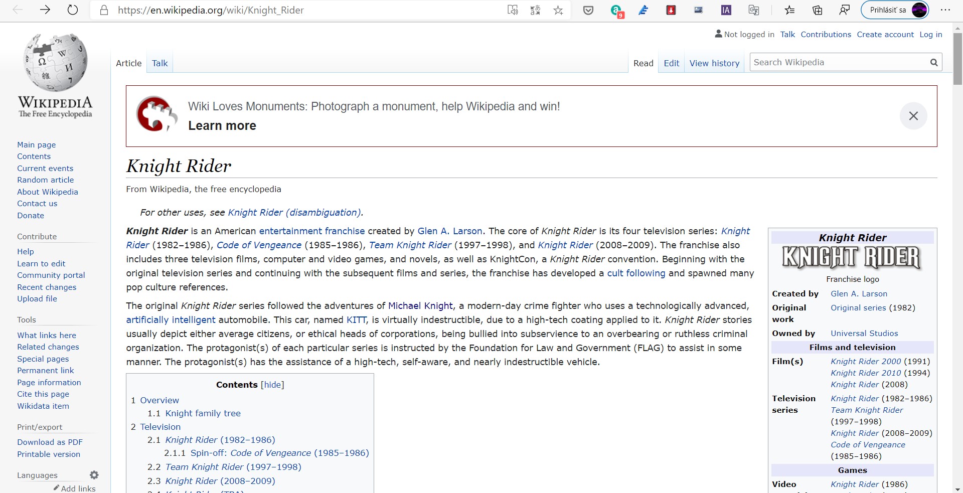Open the green extension icon with badge 9
The height and width of the screenshot is (493, 963).
616,11
